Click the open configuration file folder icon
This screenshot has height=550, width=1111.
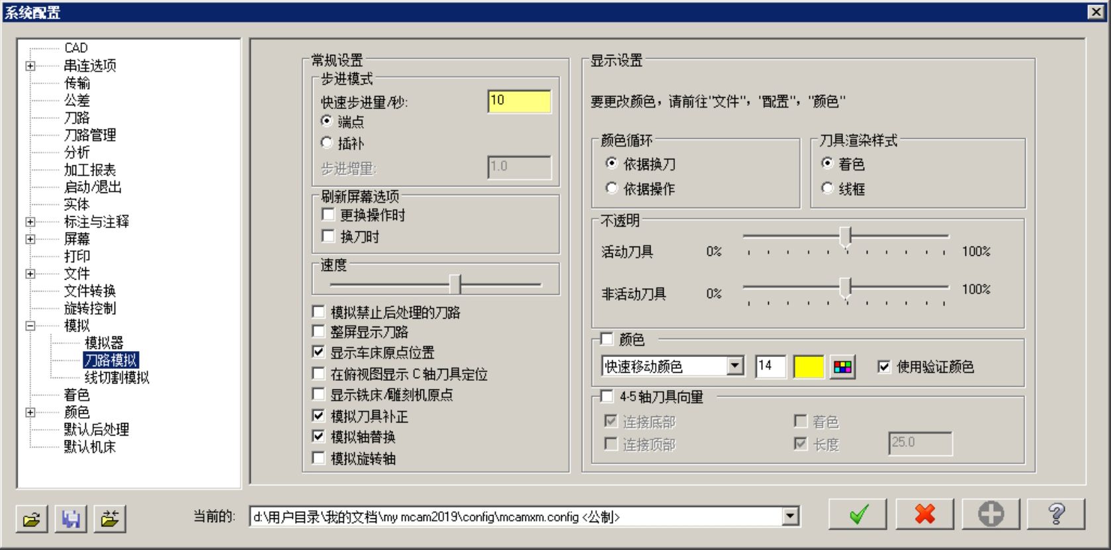point(32,518)
